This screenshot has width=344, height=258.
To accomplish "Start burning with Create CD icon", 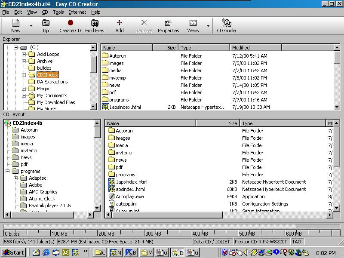I will pyautogui.click(x=70, y=26).
